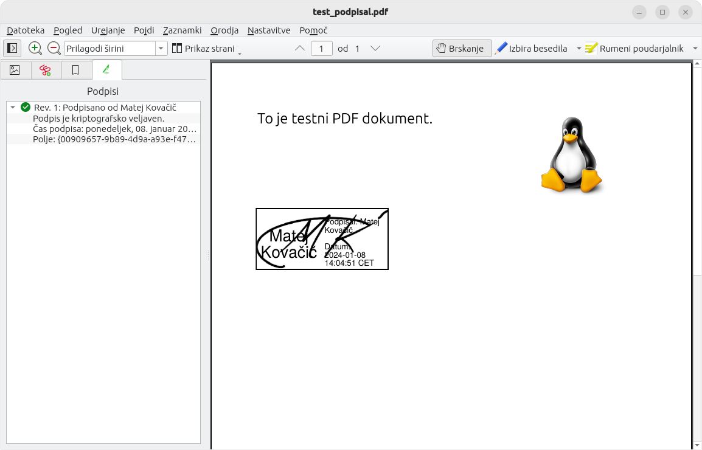702x450 pixels.
Task: Click the page number input field
Action: coord(321,49)
